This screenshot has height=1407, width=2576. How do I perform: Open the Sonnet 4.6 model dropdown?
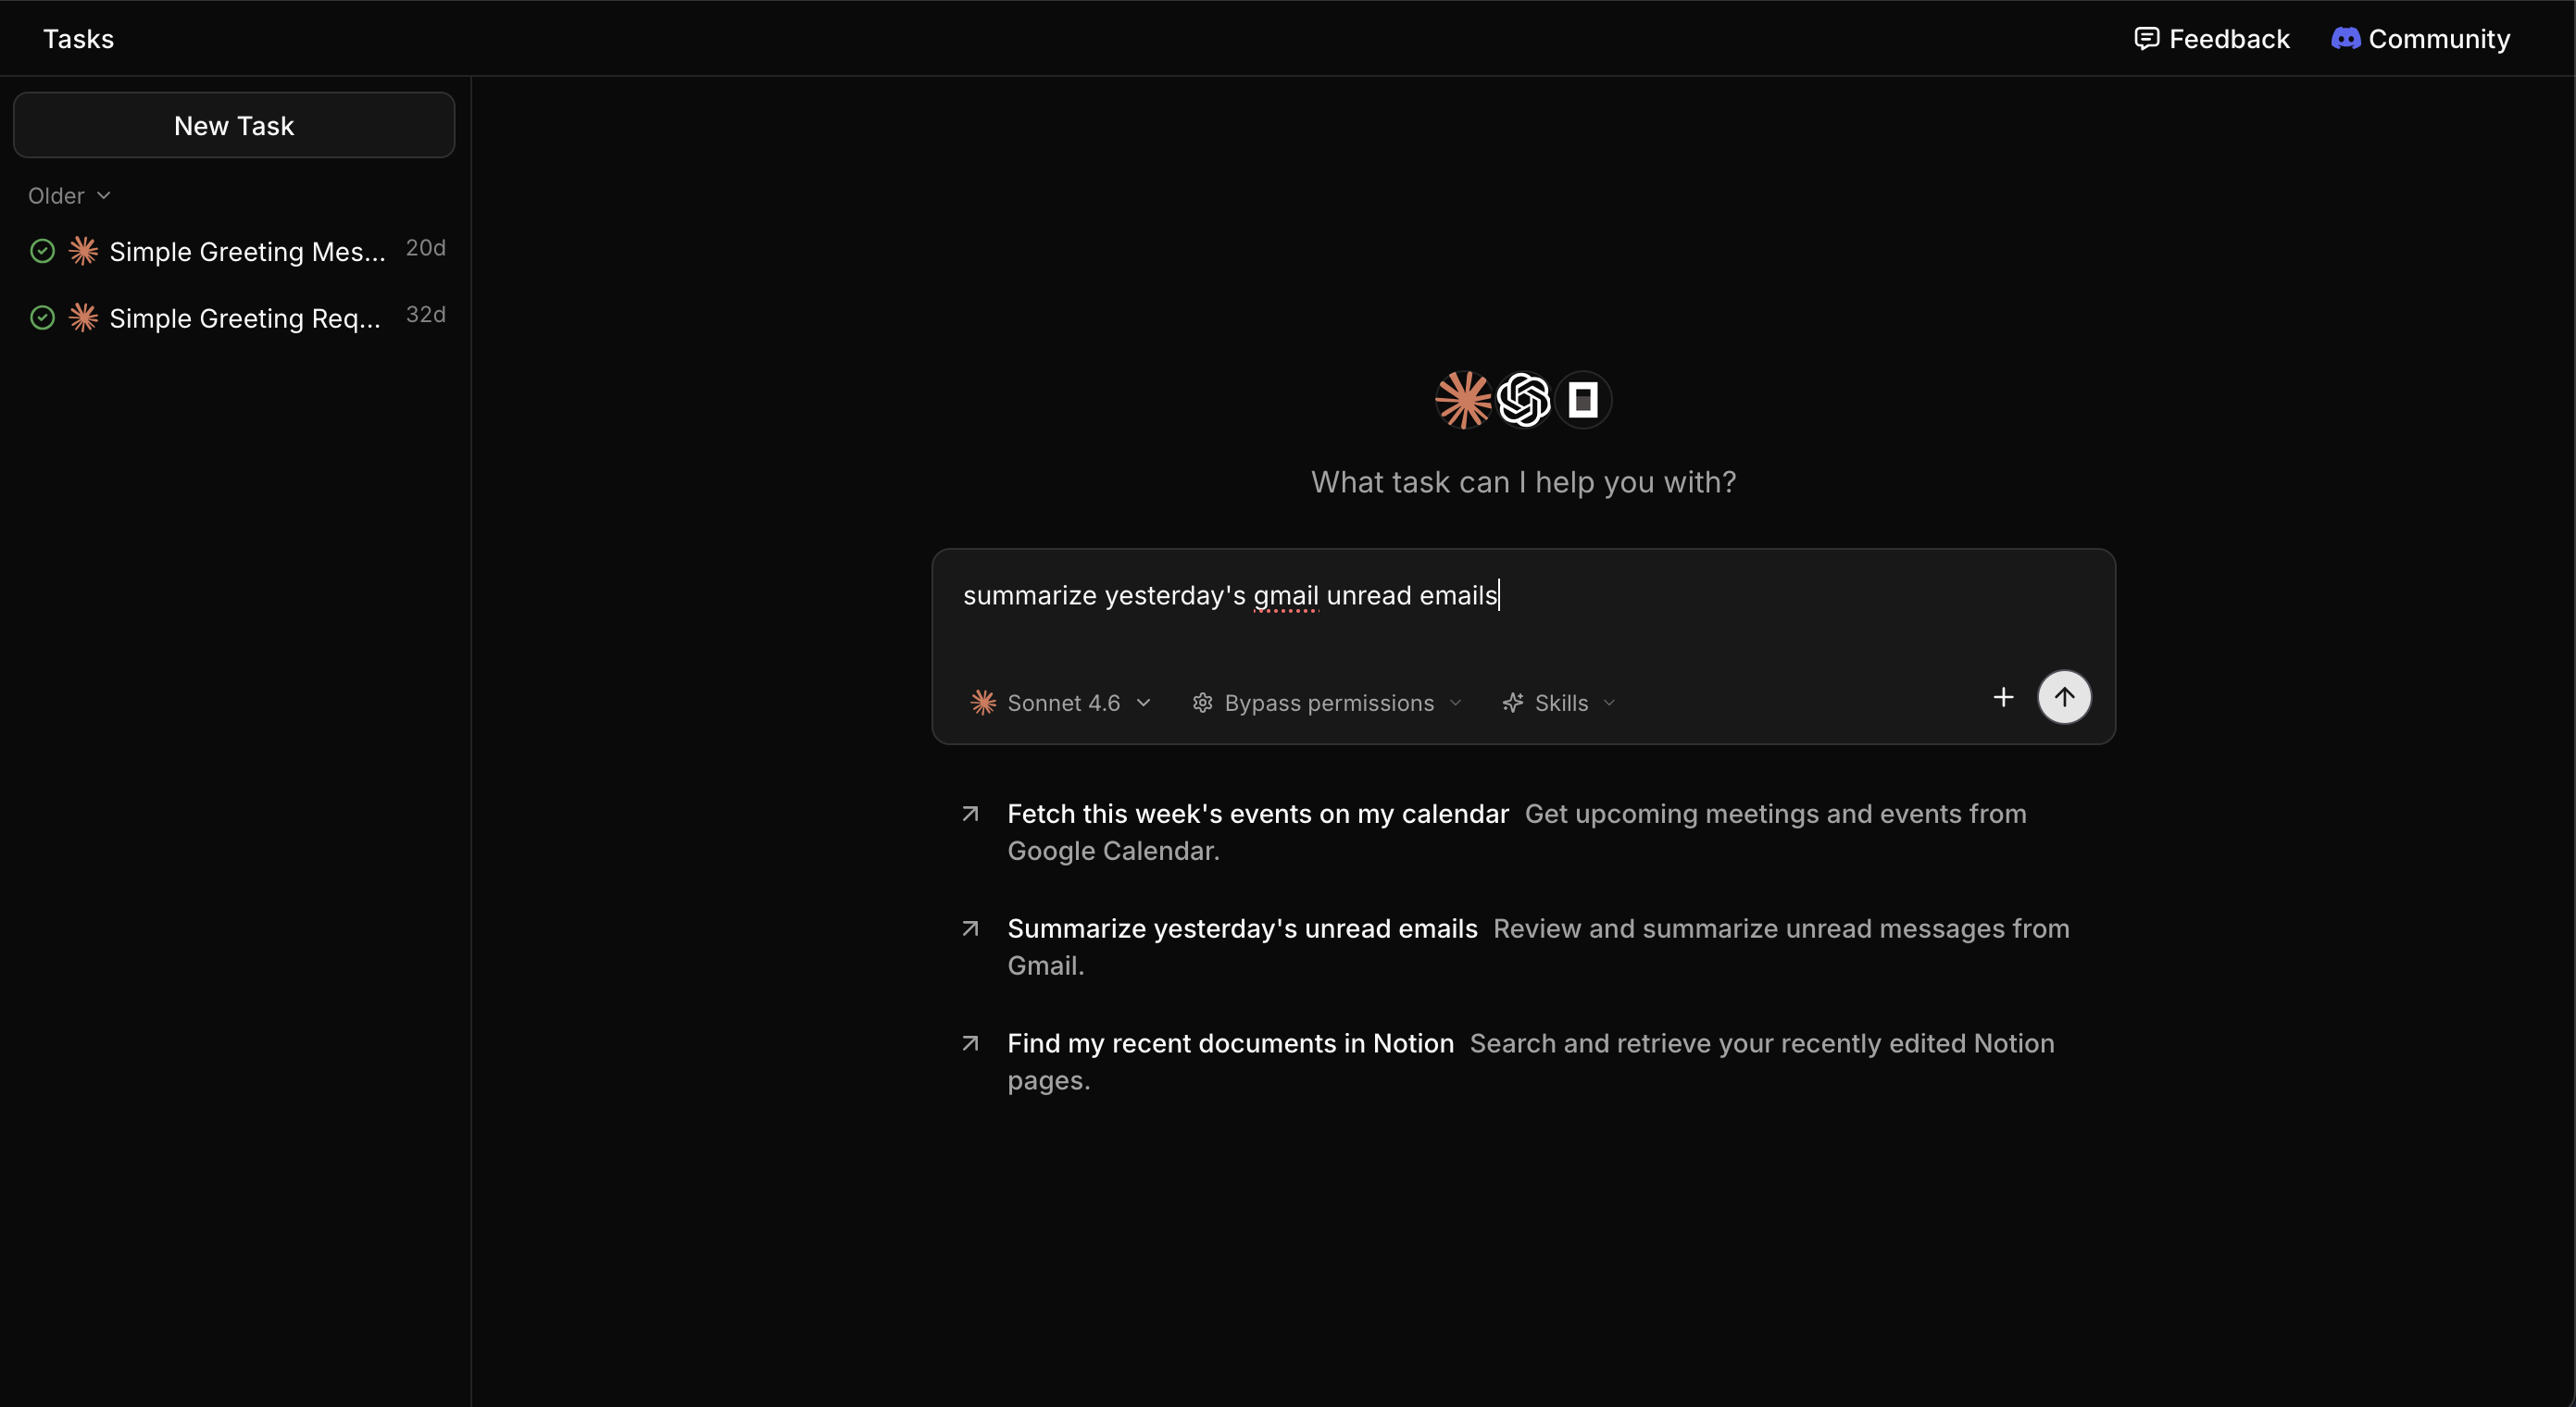click(1061, 703)
